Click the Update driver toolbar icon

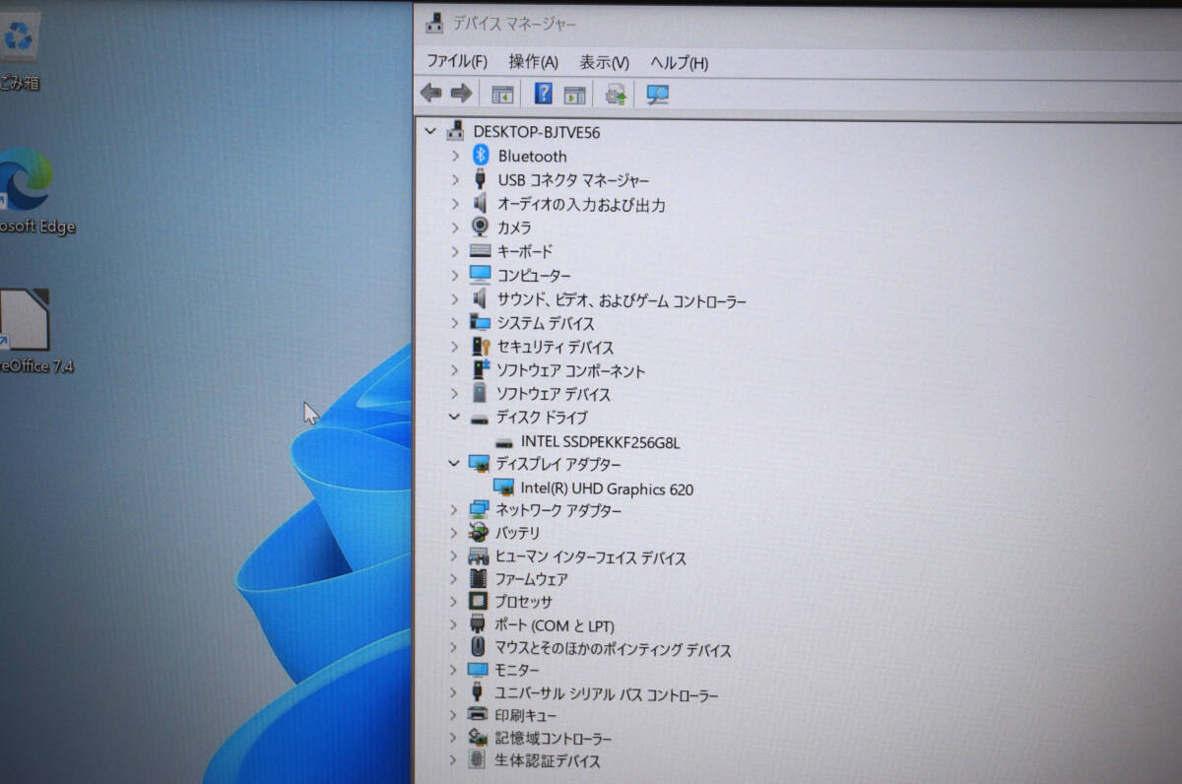[617, 94]
